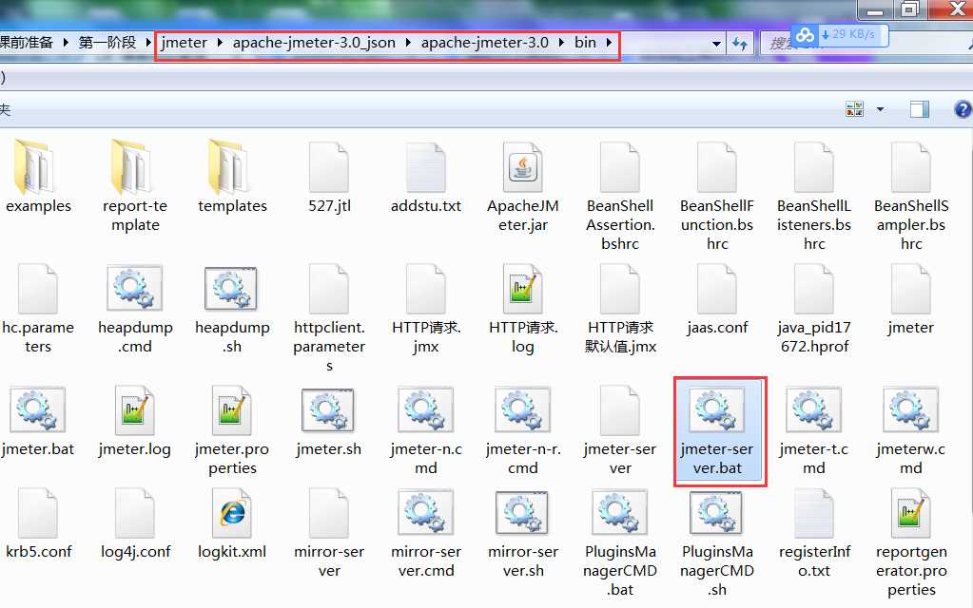This screenshot has width=973, height=608.
Task: Refresh the current folder view
Action: click(x=740, y=44)
